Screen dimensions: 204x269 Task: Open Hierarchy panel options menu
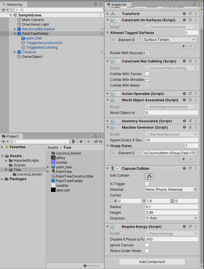pos(100,4)
